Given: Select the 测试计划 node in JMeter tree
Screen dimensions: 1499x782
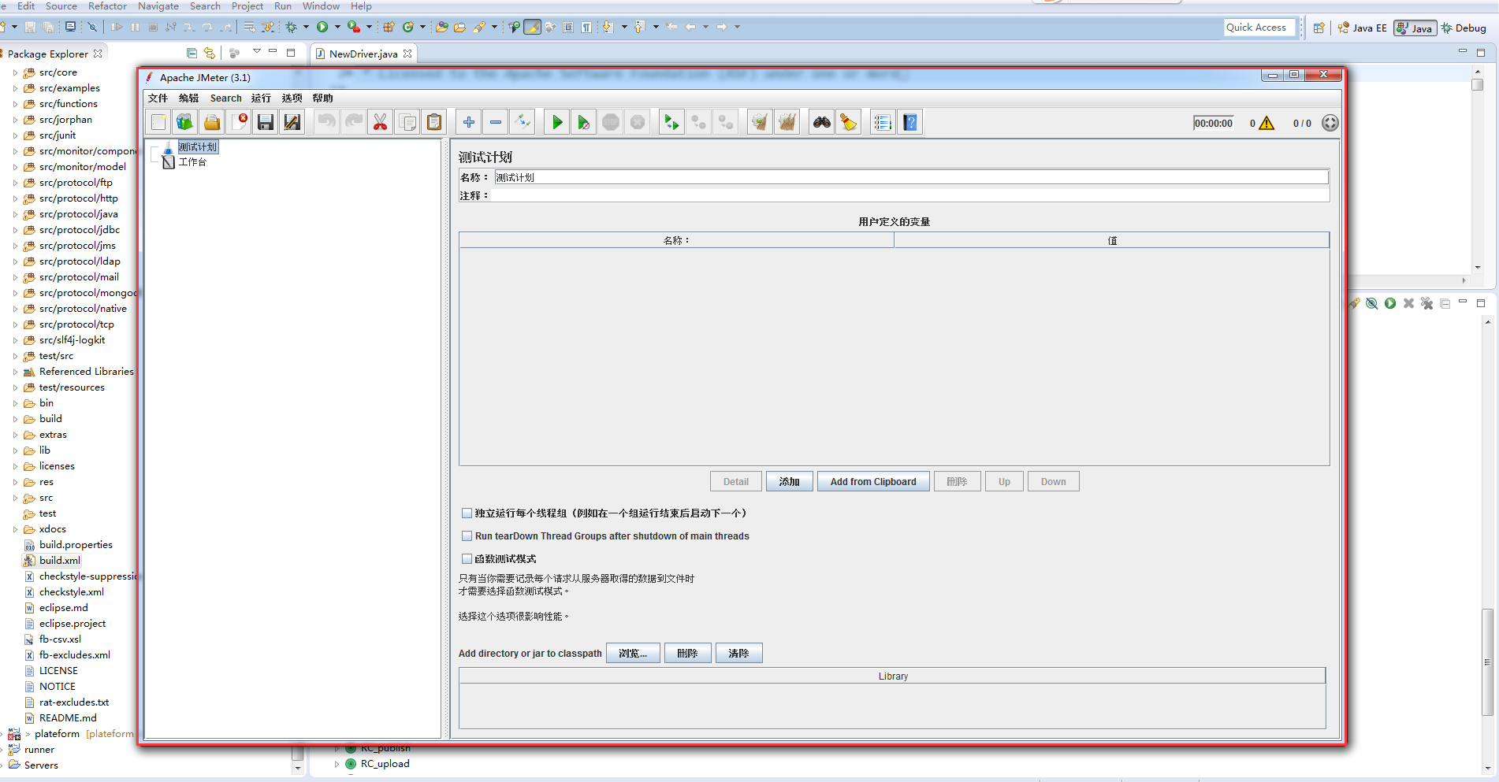Looking at the screenshot, I should [197, 147].
